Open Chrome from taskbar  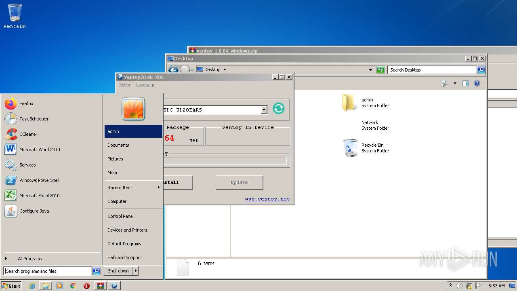pyautogui.click(x=73, y=286)
